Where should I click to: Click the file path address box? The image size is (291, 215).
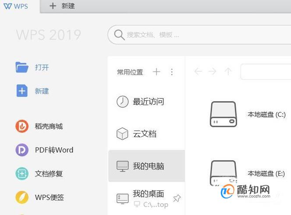click(266, 72)
